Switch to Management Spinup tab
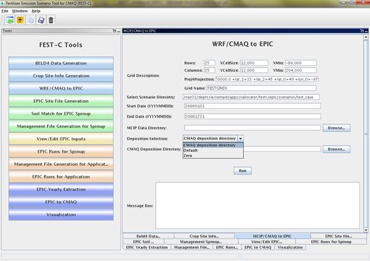This screenshot has height=261, width=370. [x=201, y=241]
